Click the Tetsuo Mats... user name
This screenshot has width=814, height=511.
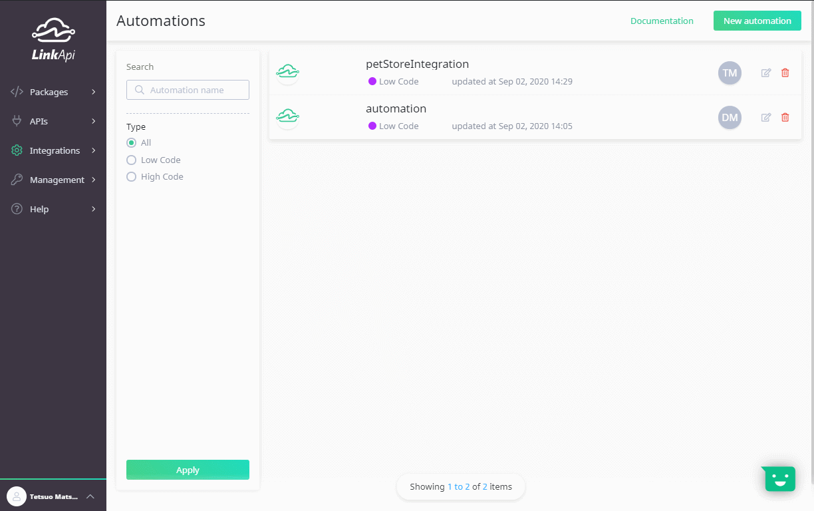click(53, 496)
